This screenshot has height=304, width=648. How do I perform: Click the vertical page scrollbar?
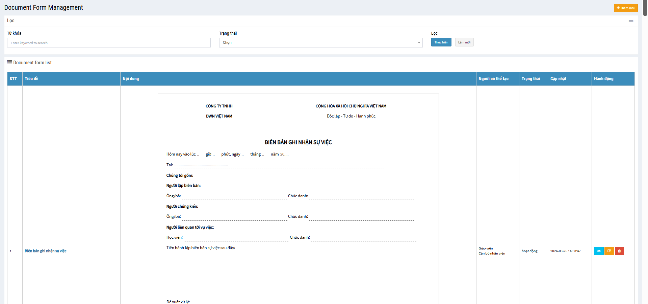tap(645, 135)
